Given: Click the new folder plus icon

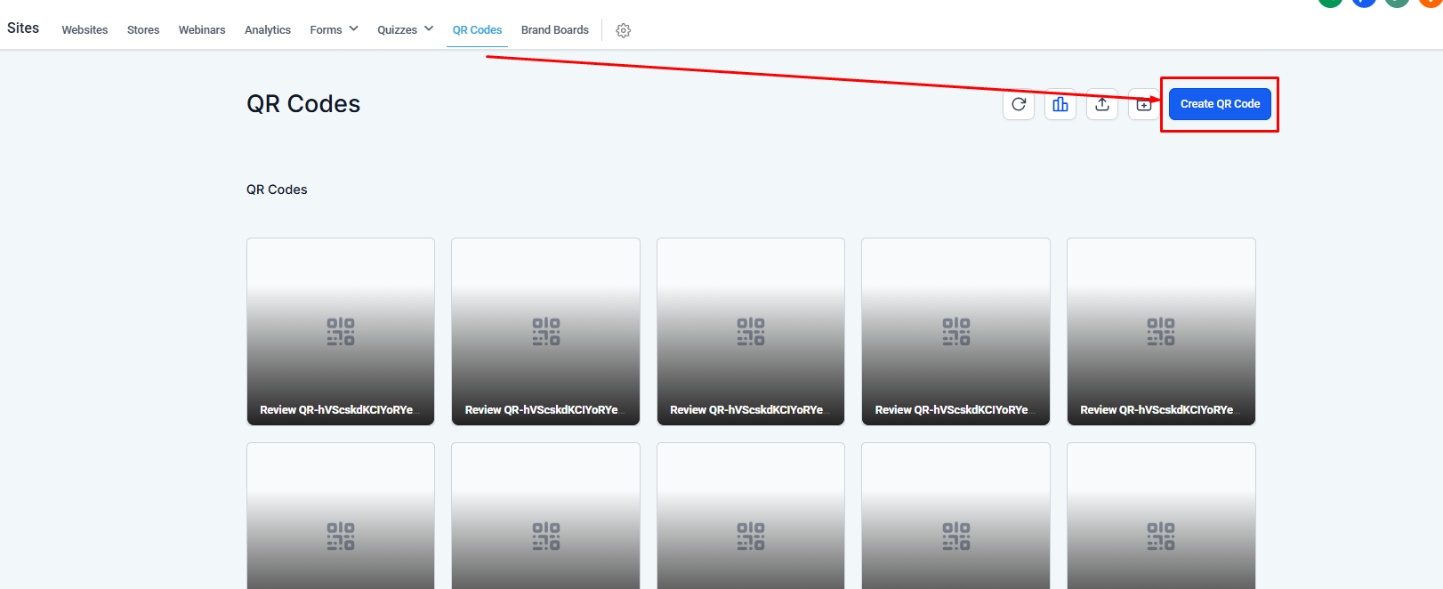Looking at the screenshot, I should [x=1144, y=104].
